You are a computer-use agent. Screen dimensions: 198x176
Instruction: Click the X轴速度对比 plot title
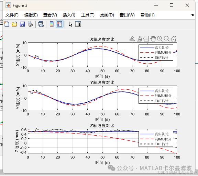coord(102,39)
